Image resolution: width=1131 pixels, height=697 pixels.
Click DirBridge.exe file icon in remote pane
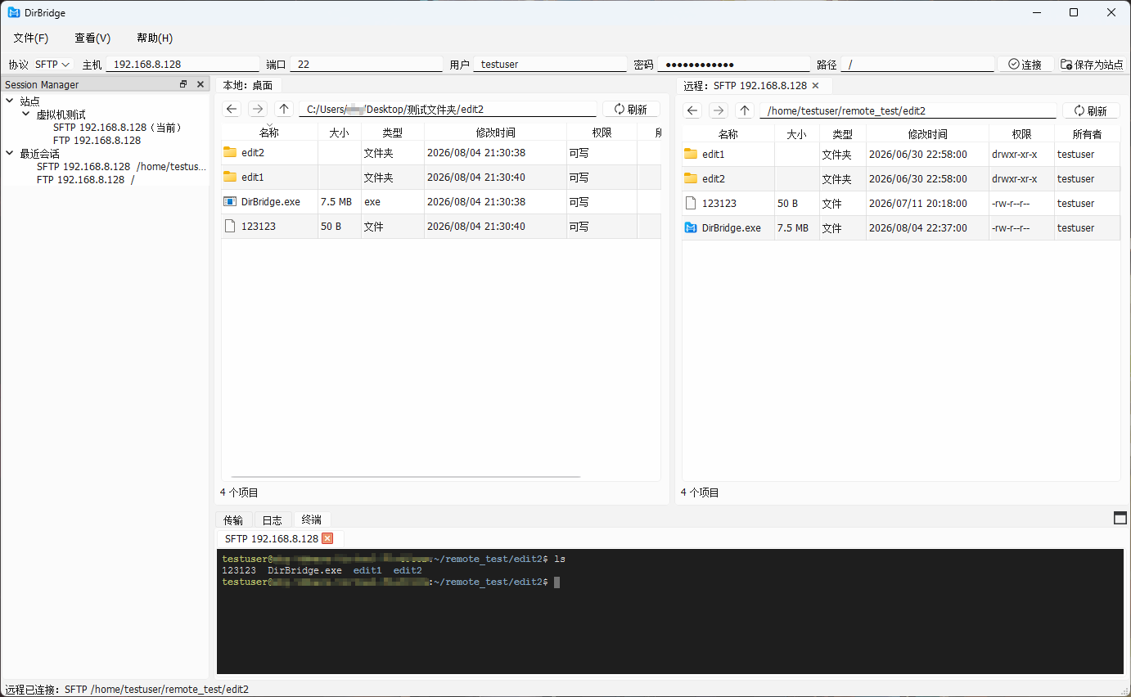coord(691,227)
